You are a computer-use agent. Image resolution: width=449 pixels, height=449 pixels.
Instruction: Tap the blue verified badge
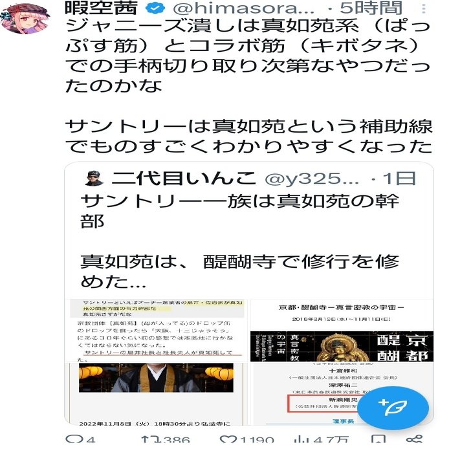point(155,8)
